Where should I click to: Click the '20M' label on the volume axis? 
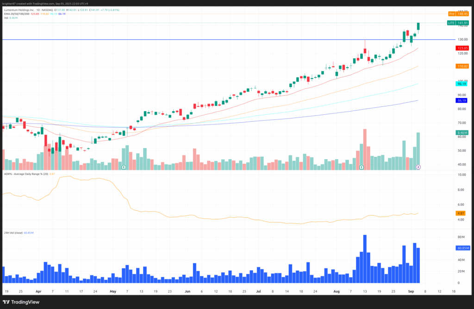coord(461,272)
